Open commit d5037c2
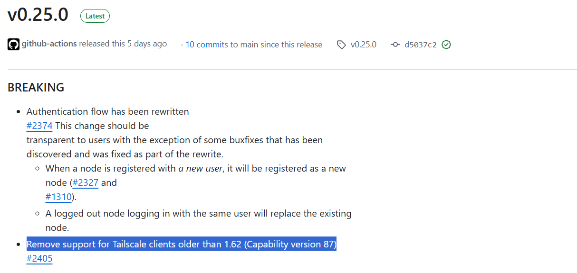577x273 pixels. (421, 45)
